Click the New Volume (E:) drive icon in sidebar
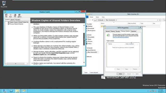Viewport: 166px width, 93px height. click(x=87, y=52)
